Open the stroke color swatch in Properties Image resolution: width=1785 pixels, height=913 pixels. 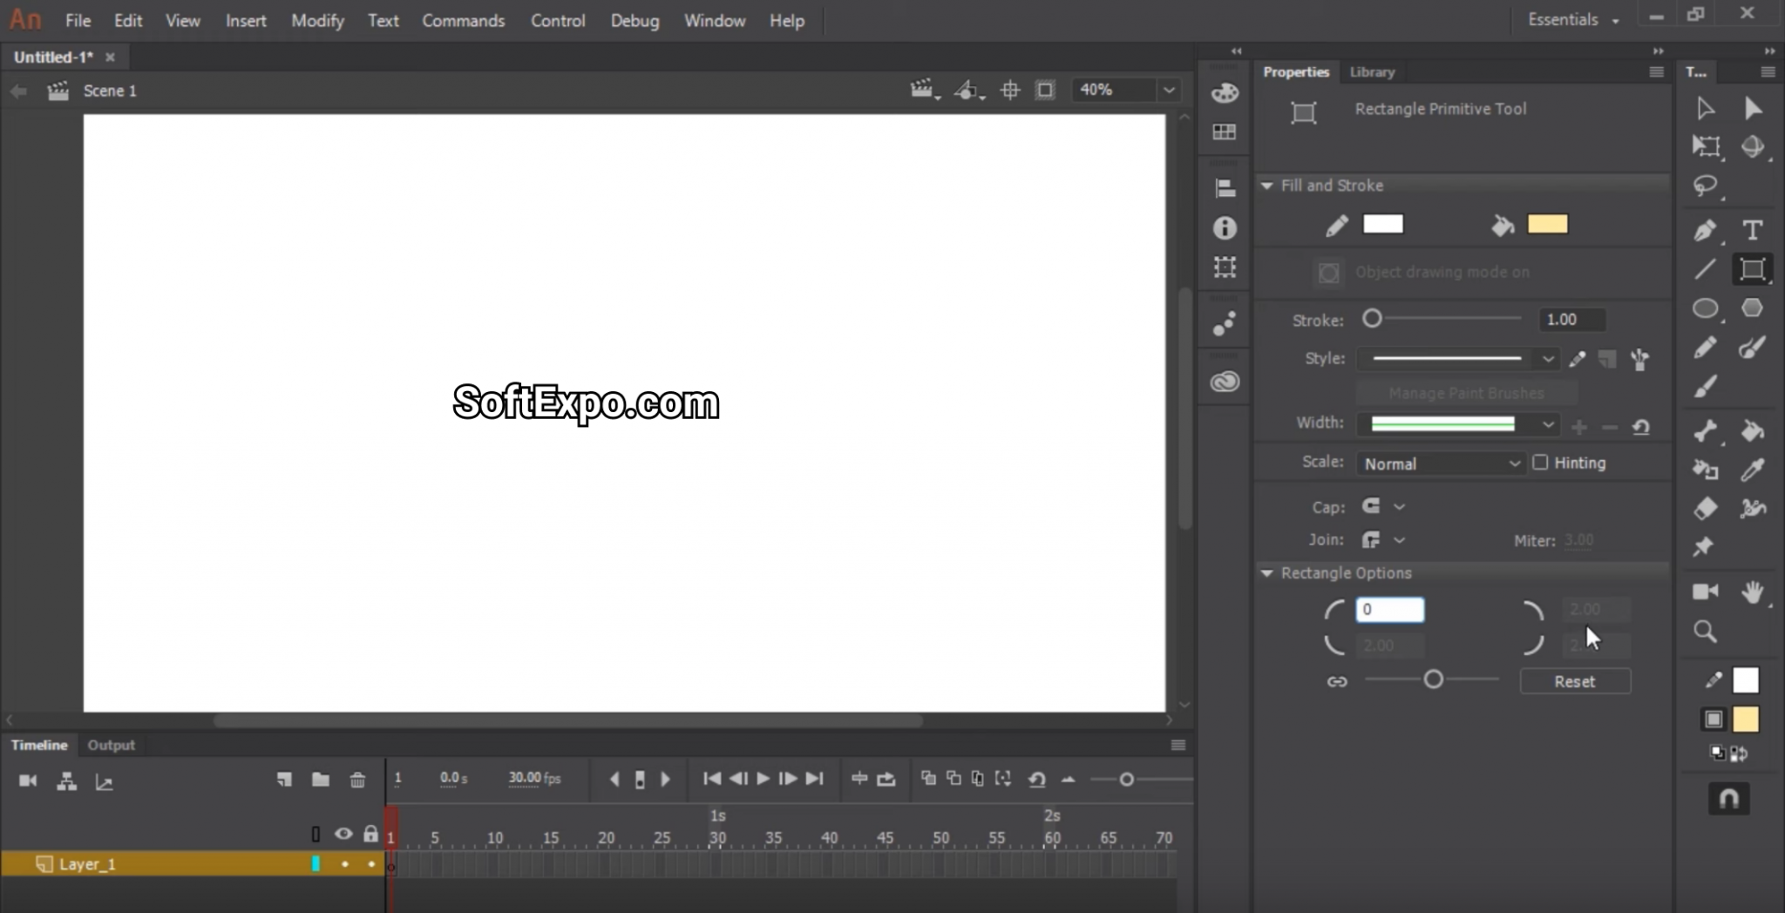[1383, 225]
